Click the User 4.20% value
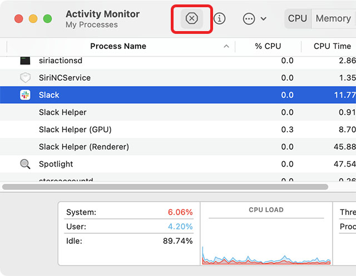 pos(180,227)
